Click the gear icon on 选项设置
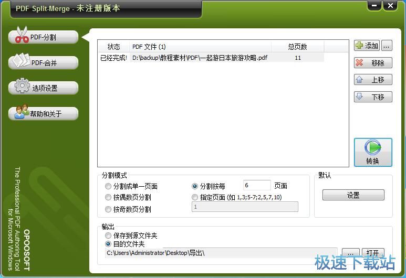 [22, 85]
